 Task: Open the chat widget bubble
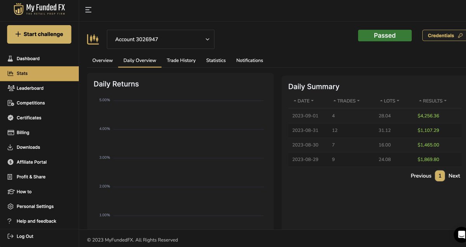pyautogui.click(x=461, y=235)
